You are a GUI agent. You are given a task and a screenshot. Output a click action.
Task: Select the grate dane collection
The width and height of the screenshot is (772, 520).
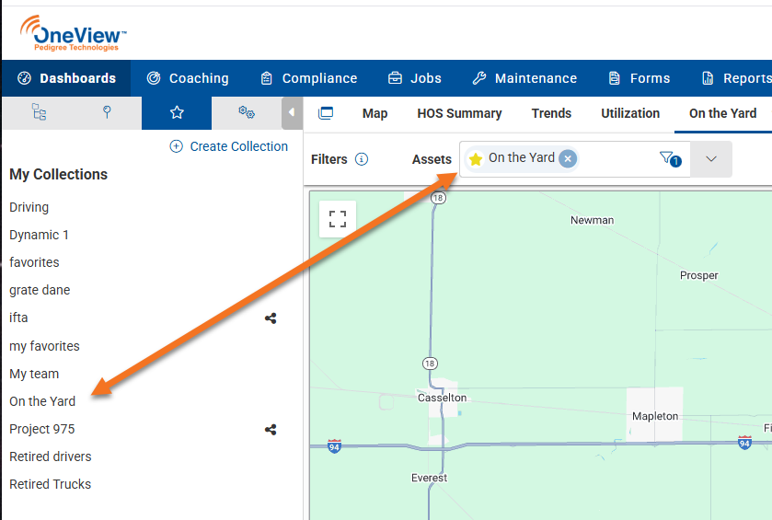pos(40,290)
